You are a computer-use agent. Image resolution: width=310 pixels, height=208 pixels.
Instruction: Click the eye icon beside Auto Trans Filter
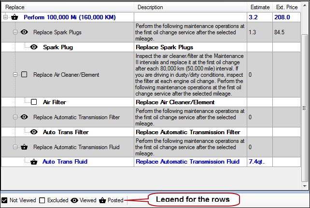(34, 132)
